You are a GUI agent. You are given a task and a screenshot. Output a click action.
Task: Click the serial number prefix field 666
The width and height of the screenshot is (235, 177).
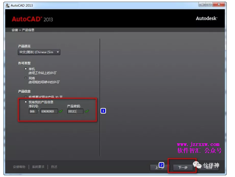pyautogui.click(x=33, y=111)
